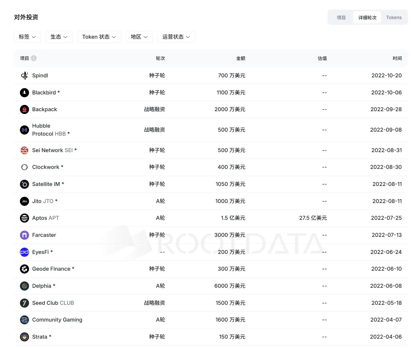Open the Token 状态 dropdown
Screen dimensions: 411x348
(x=99, y=37)
